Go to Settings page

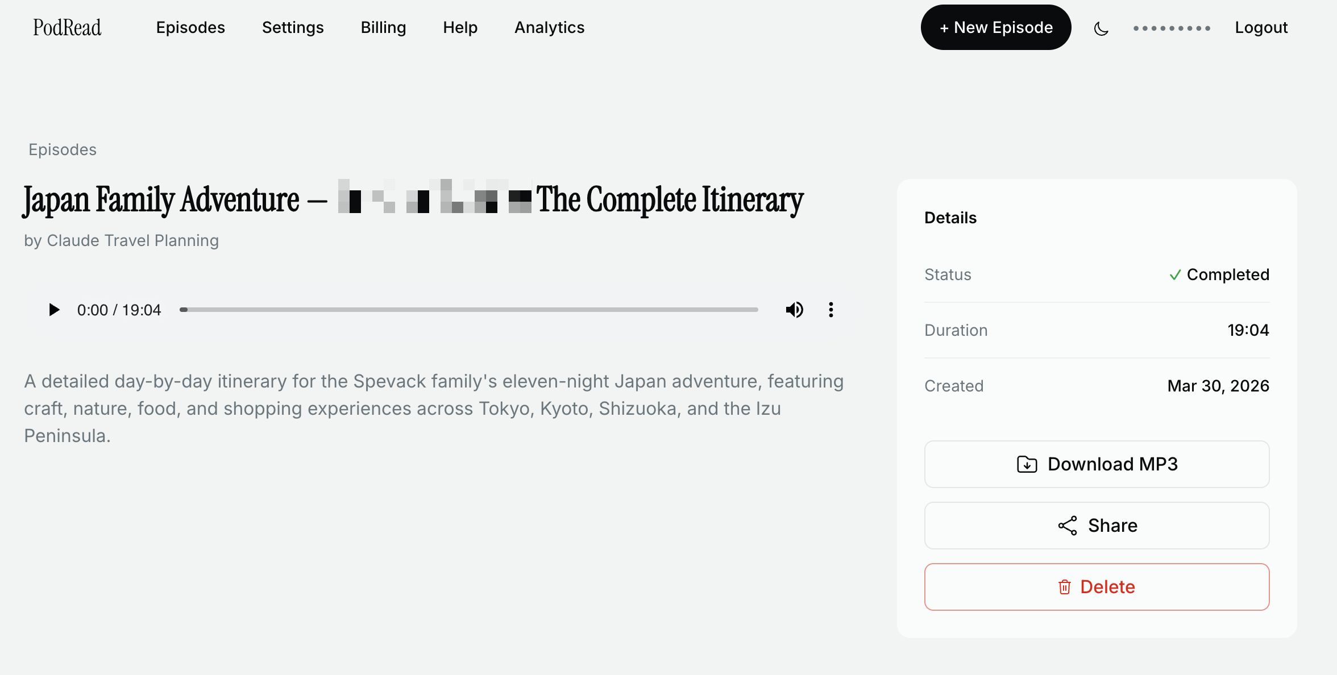click(x=293, y=27)
